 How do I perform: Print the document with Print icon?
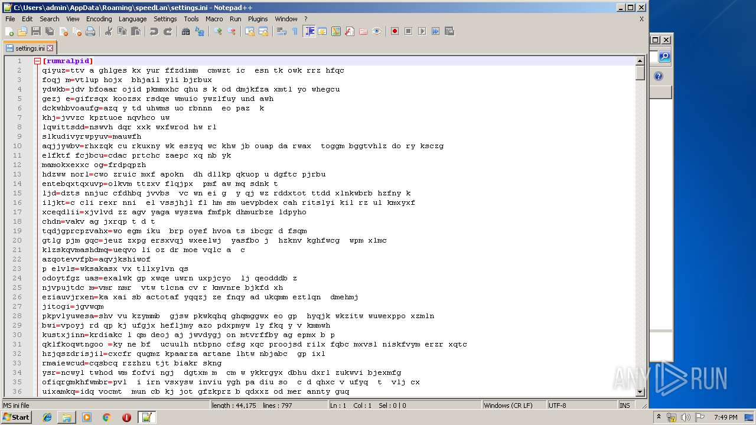pyautogui.click(x=90, y=31)
